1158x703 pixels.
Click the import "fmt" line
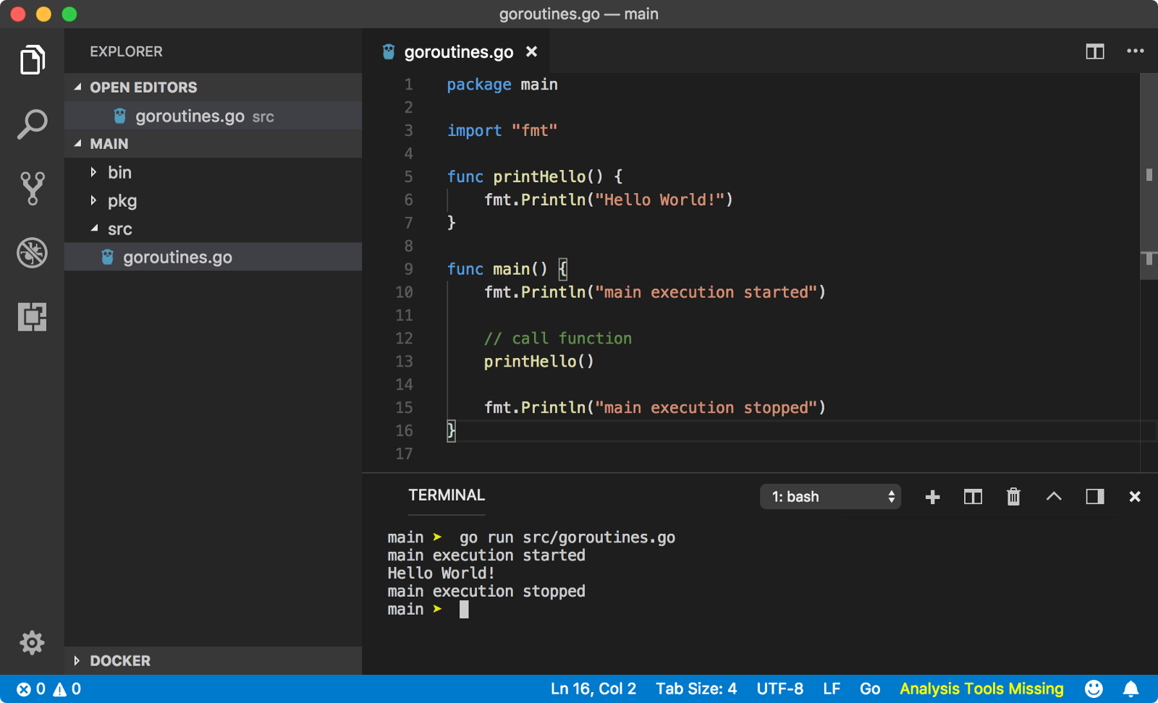pyautogui.click(x=502, y=131)
